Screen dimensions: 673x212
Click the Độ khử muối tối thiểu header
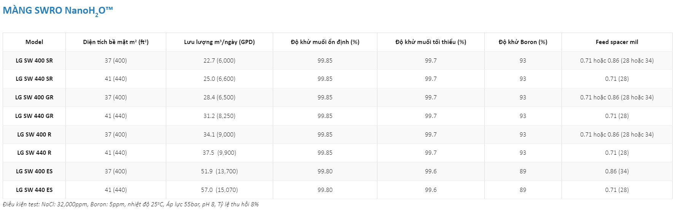tap(431, 42)
